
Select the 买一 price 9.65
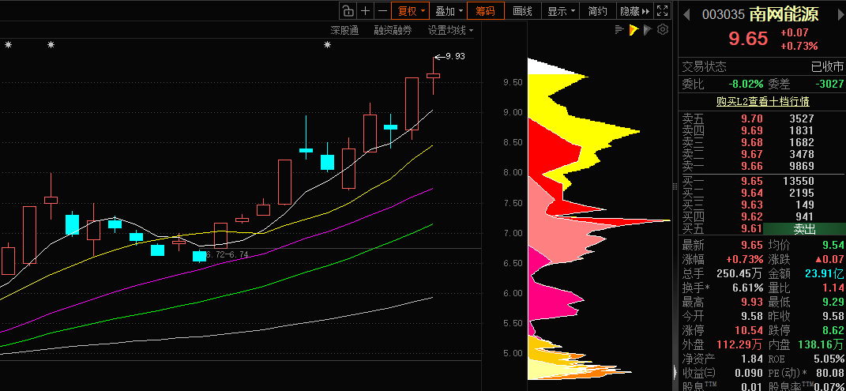click(751, 181)
